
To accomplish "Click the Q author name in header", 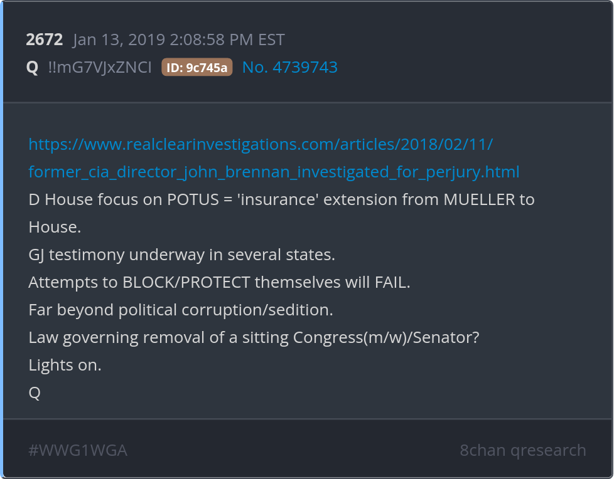I will (32, 68).
